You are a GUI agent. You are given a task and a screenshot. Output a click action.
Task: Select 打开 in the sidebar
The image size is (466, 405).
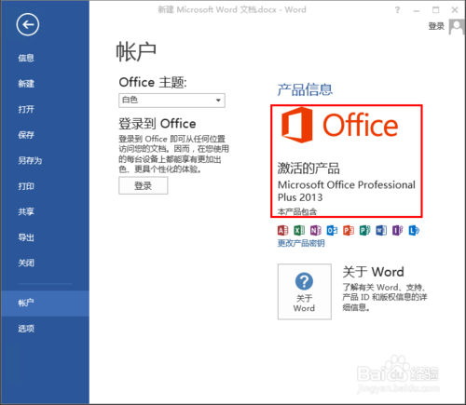(26, 109)
